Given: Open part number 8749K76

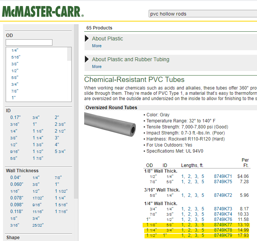Looking at the screenshot, I should tap(223, 219).
